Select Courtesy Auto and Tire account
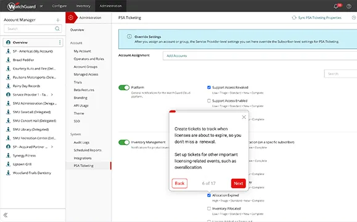This screenshot has height=222, width=357. pos(34,68)
